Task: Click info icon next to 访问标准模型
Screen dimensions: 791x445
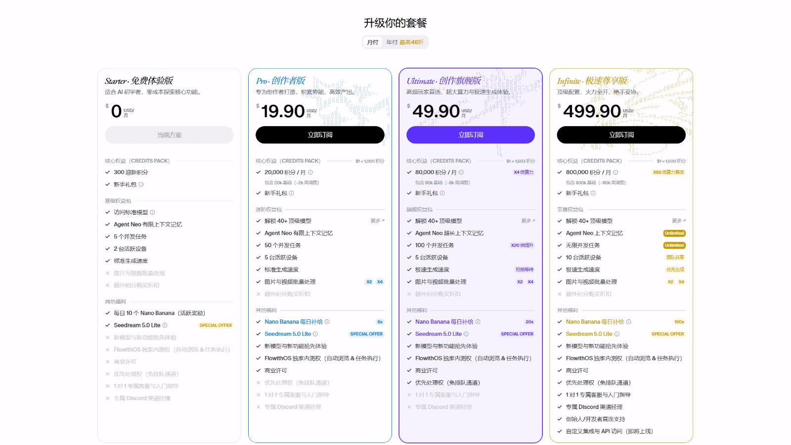Action: pos(152,212)
